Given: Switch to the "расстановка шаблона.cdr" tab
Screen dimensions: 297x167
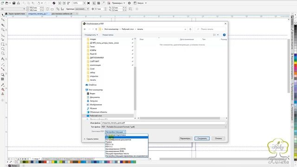Looking at the screenshot, I should click(x=62, y=13).
